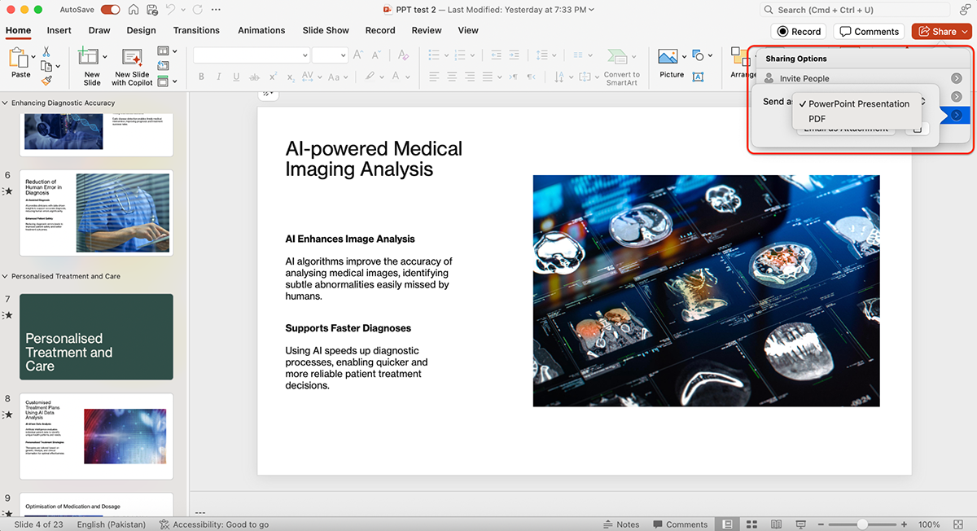977x531 pixels.
Task: Toggle Normal view button in status bar
Action: click(x=727, y=524)
